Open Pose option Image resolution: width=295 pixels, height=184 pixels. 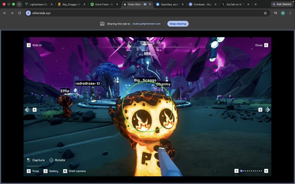click(33, 171)
